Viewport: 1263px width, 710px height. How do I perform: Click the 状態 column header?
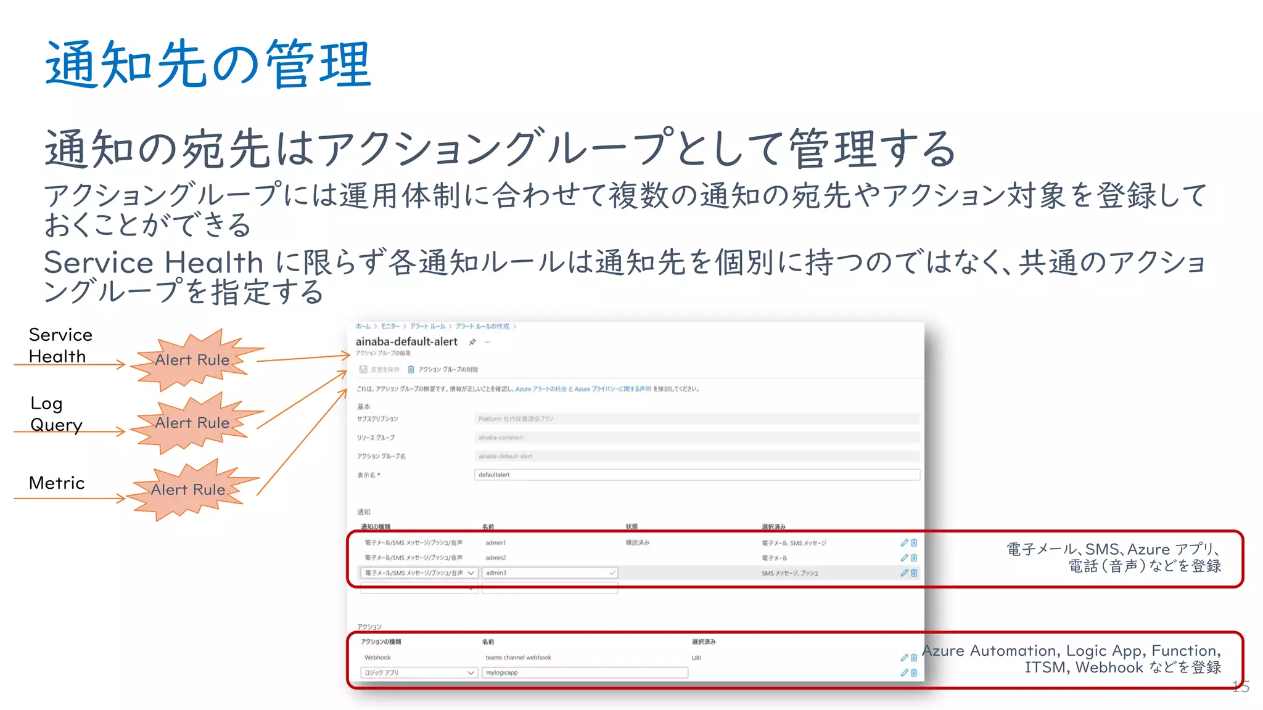pyautogui.click(x=631, y=527)
